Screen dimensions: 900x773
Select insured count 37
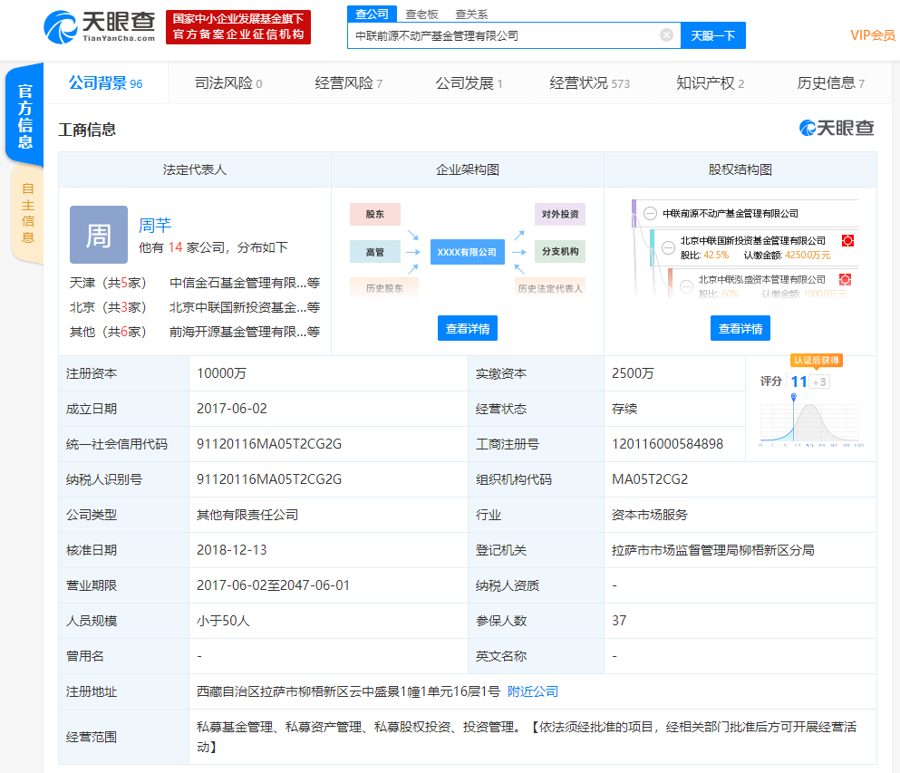point(619,621)
